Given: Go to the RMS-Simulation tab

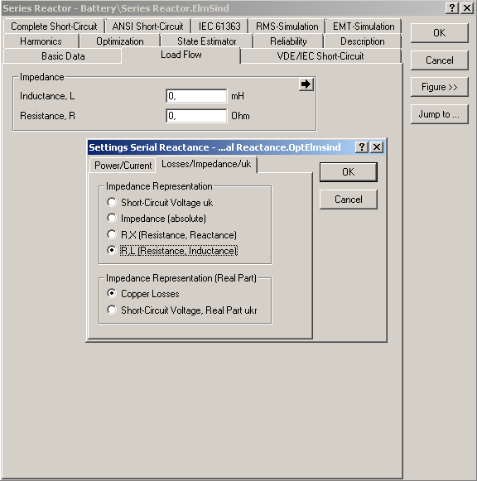Looking at the screenshot, I should 287,26.
